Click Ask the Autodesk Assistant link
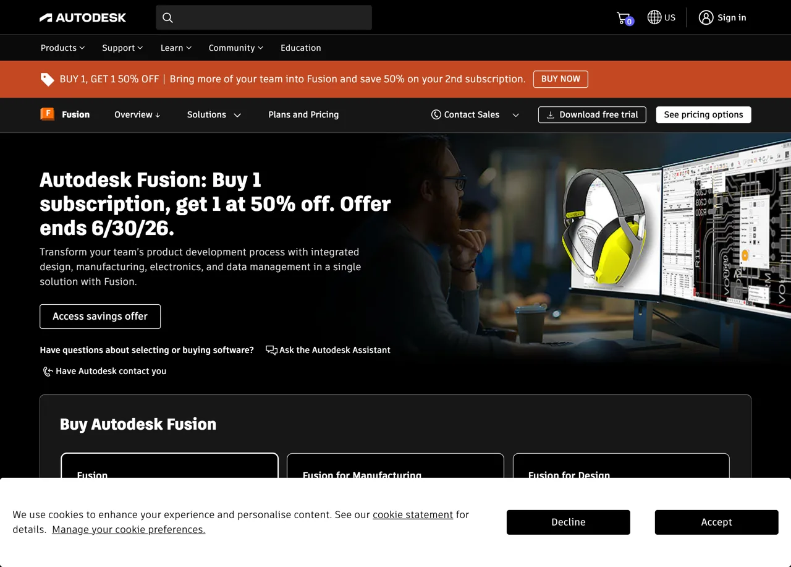 pos(335,350)
